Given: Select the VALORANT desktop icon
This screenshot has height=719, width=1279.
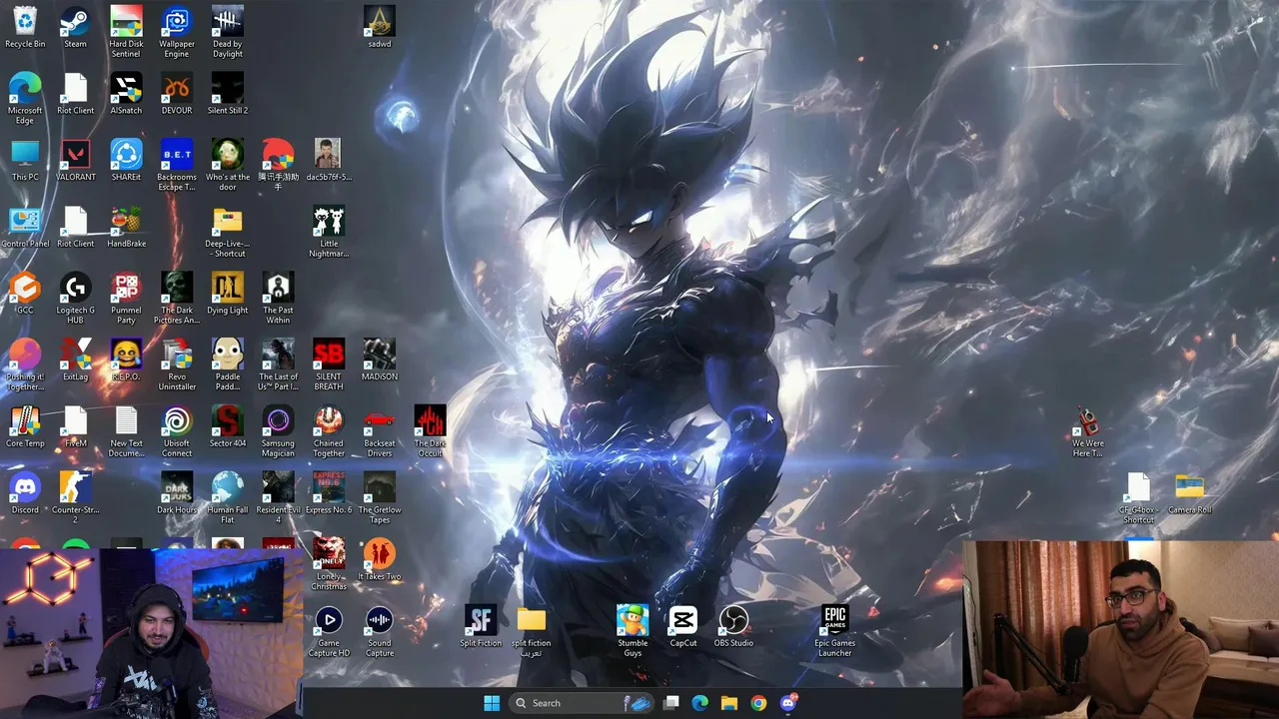Looking at the screenshot, I should [x=75, y=161].
